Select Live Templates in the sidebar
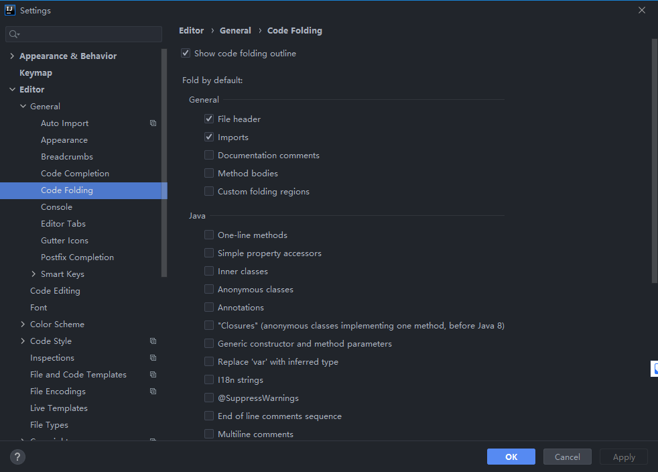The image size is (658, 472). click(59, 408)
